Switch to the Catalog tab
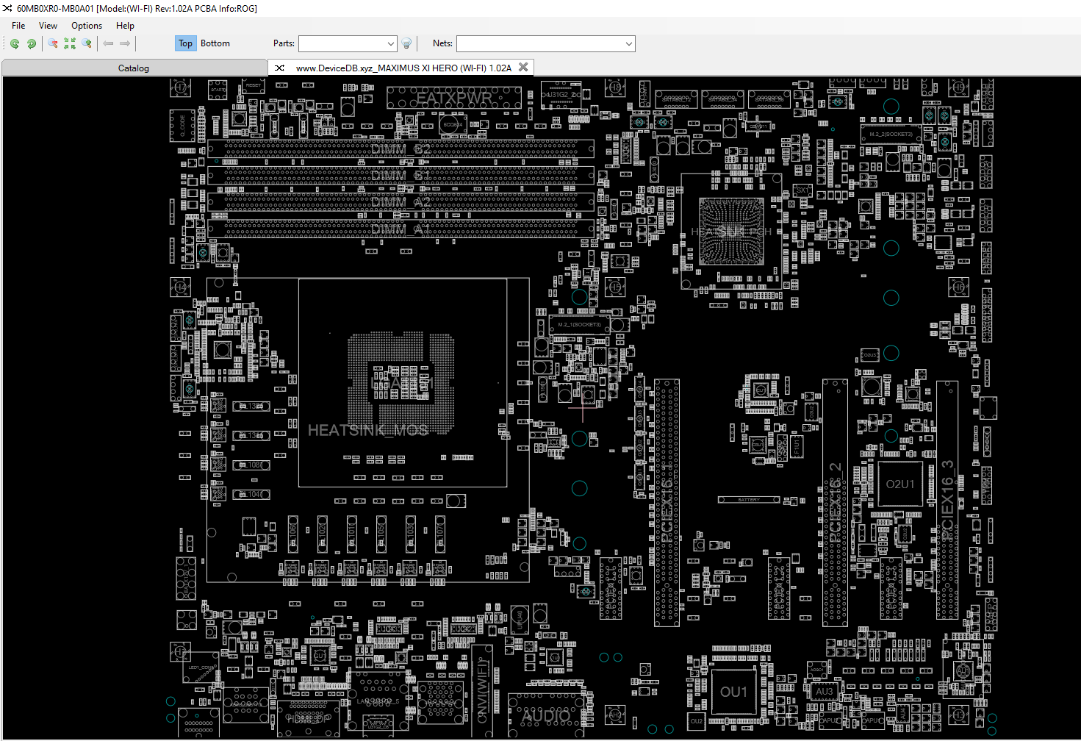 coord(134,68)
